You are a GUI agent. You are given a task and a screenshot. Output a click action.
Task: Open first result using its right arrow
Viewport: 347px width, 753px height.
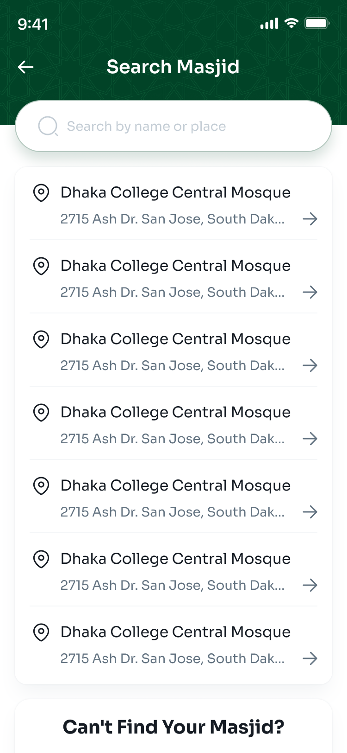click(310, 219)
